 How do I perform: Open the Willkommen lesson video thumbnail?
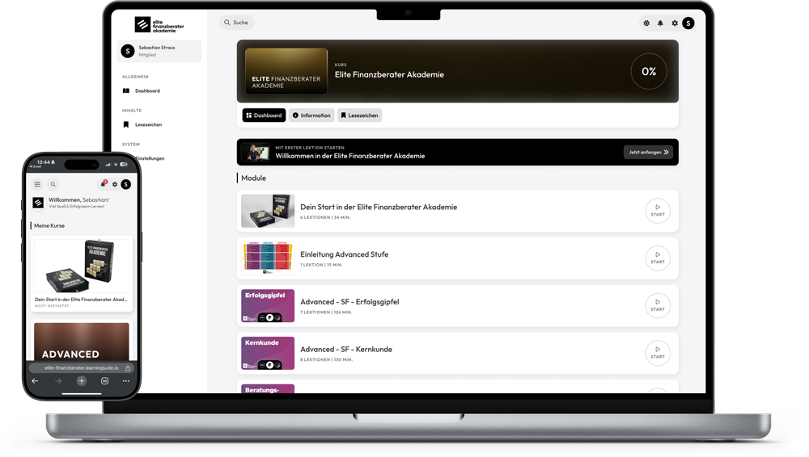tap(256, 153)
